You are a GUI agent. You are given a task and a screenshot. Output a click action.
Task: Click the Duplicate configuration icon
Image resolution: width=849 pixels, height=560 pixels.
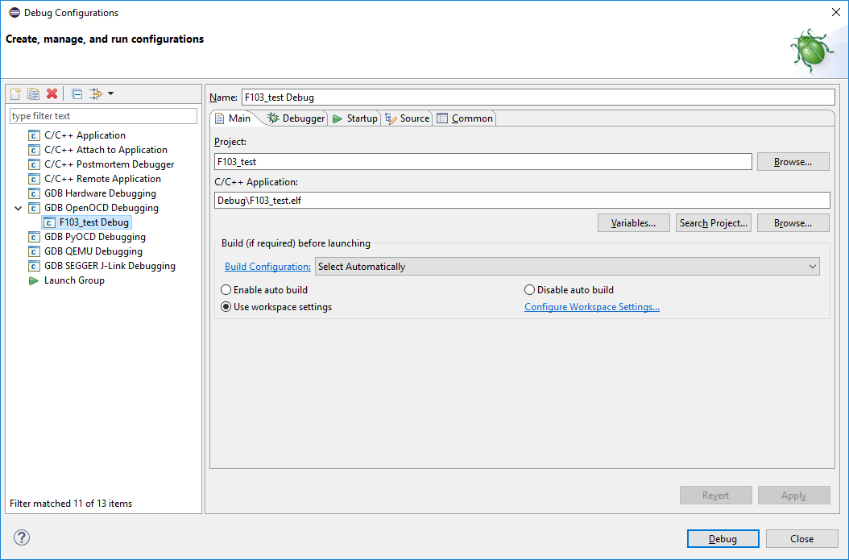34,93
